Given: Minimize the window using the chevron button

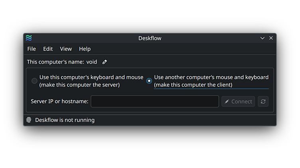Looking at the screenshot, I should point(262,38).
